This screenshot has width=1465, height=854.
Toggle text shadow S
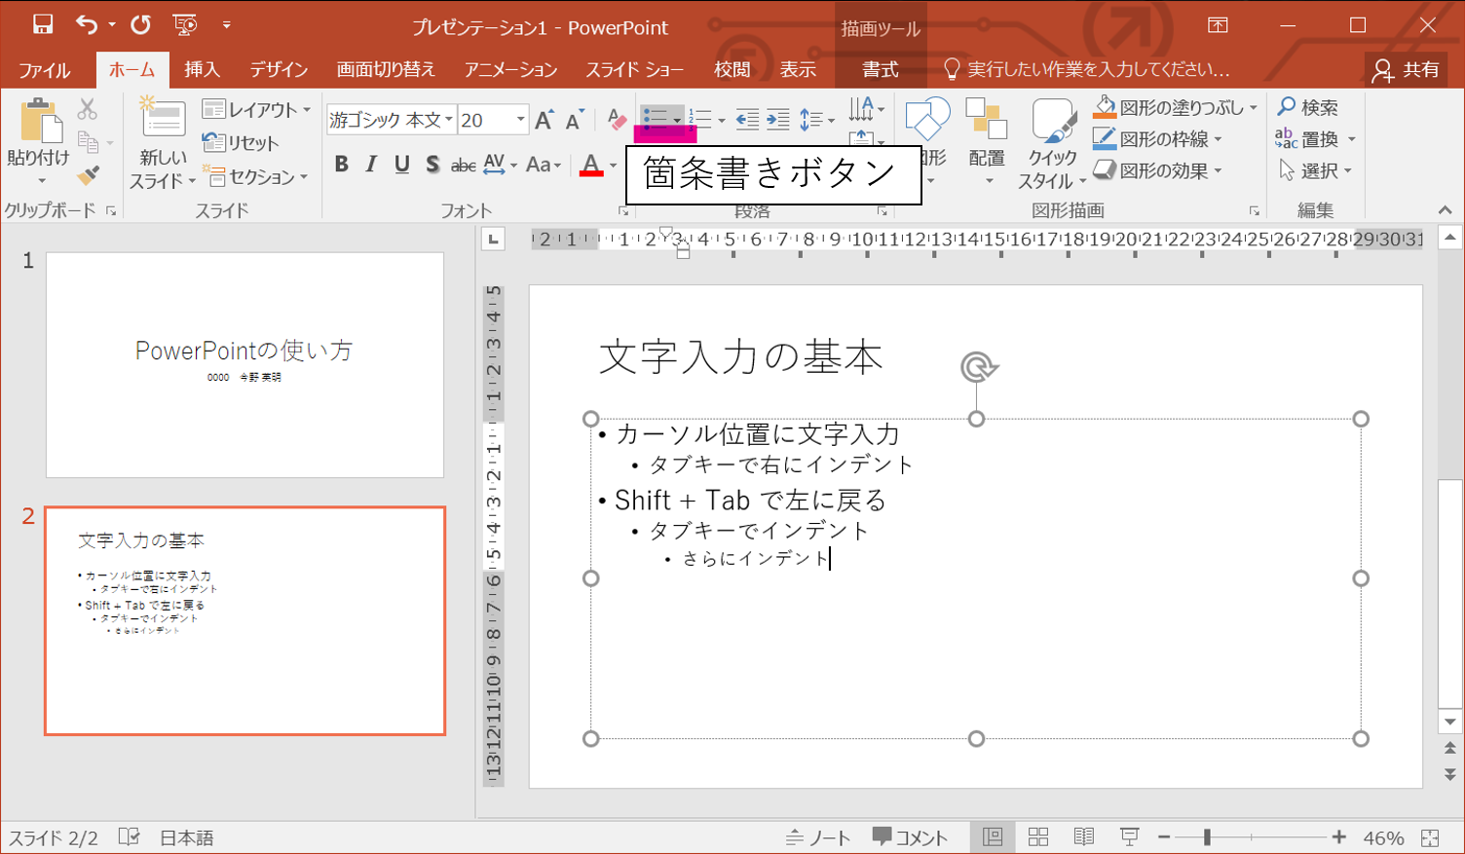[x=432, y=165]
